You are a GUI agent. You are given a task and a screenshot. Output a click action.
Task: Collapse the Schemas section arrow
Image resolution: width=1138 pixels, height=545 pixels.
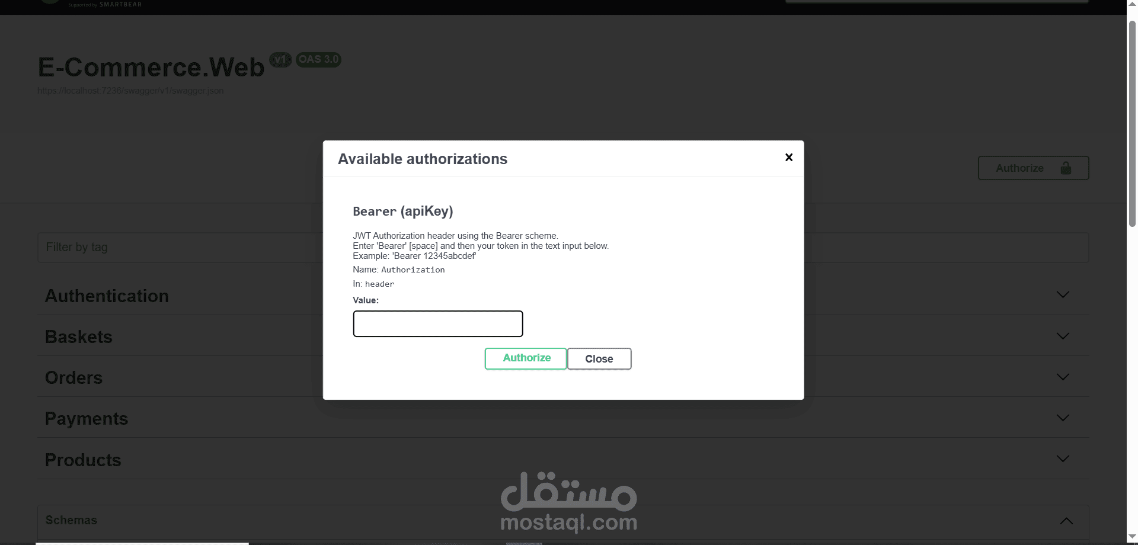[1066, 521]
